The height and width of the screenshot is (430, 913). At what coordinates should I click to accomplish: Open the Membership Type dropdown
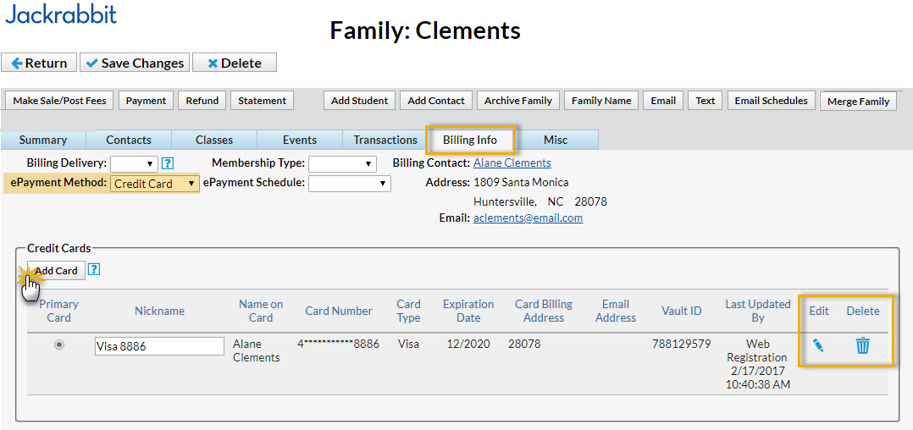[342, 163]
